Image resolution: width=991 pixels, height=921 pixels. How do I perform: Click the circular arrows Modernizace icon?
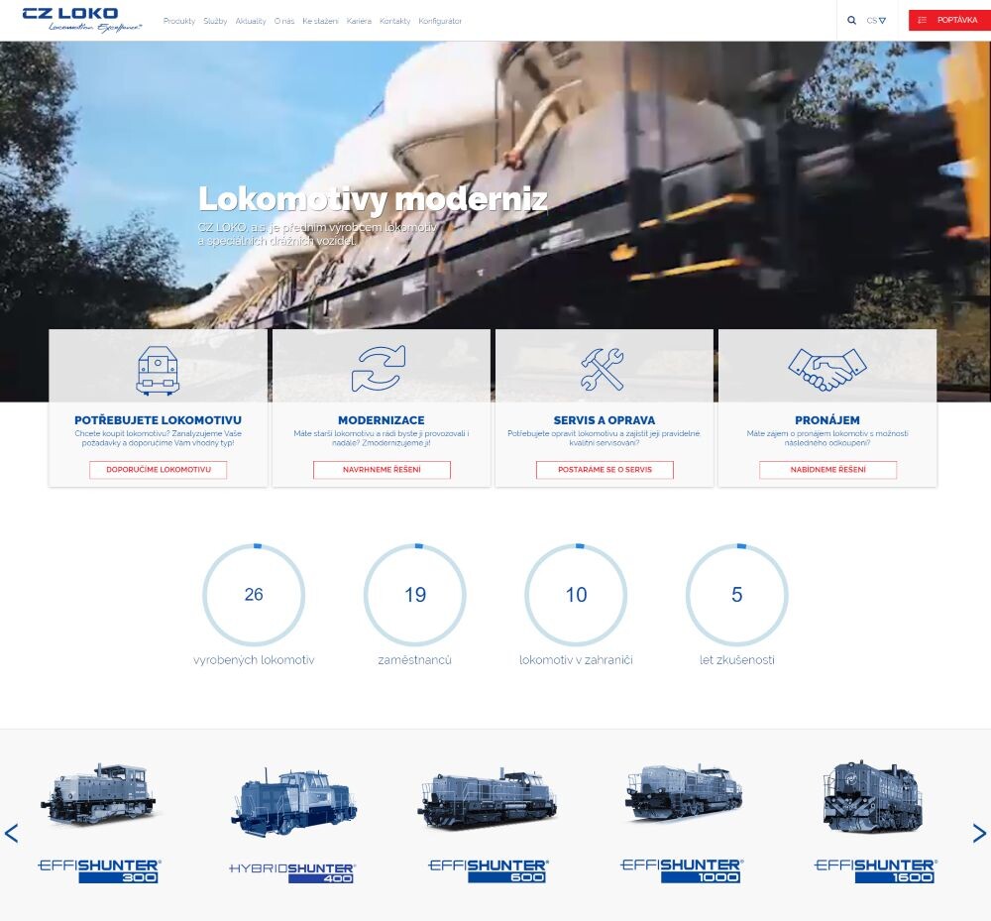[379, 369]
